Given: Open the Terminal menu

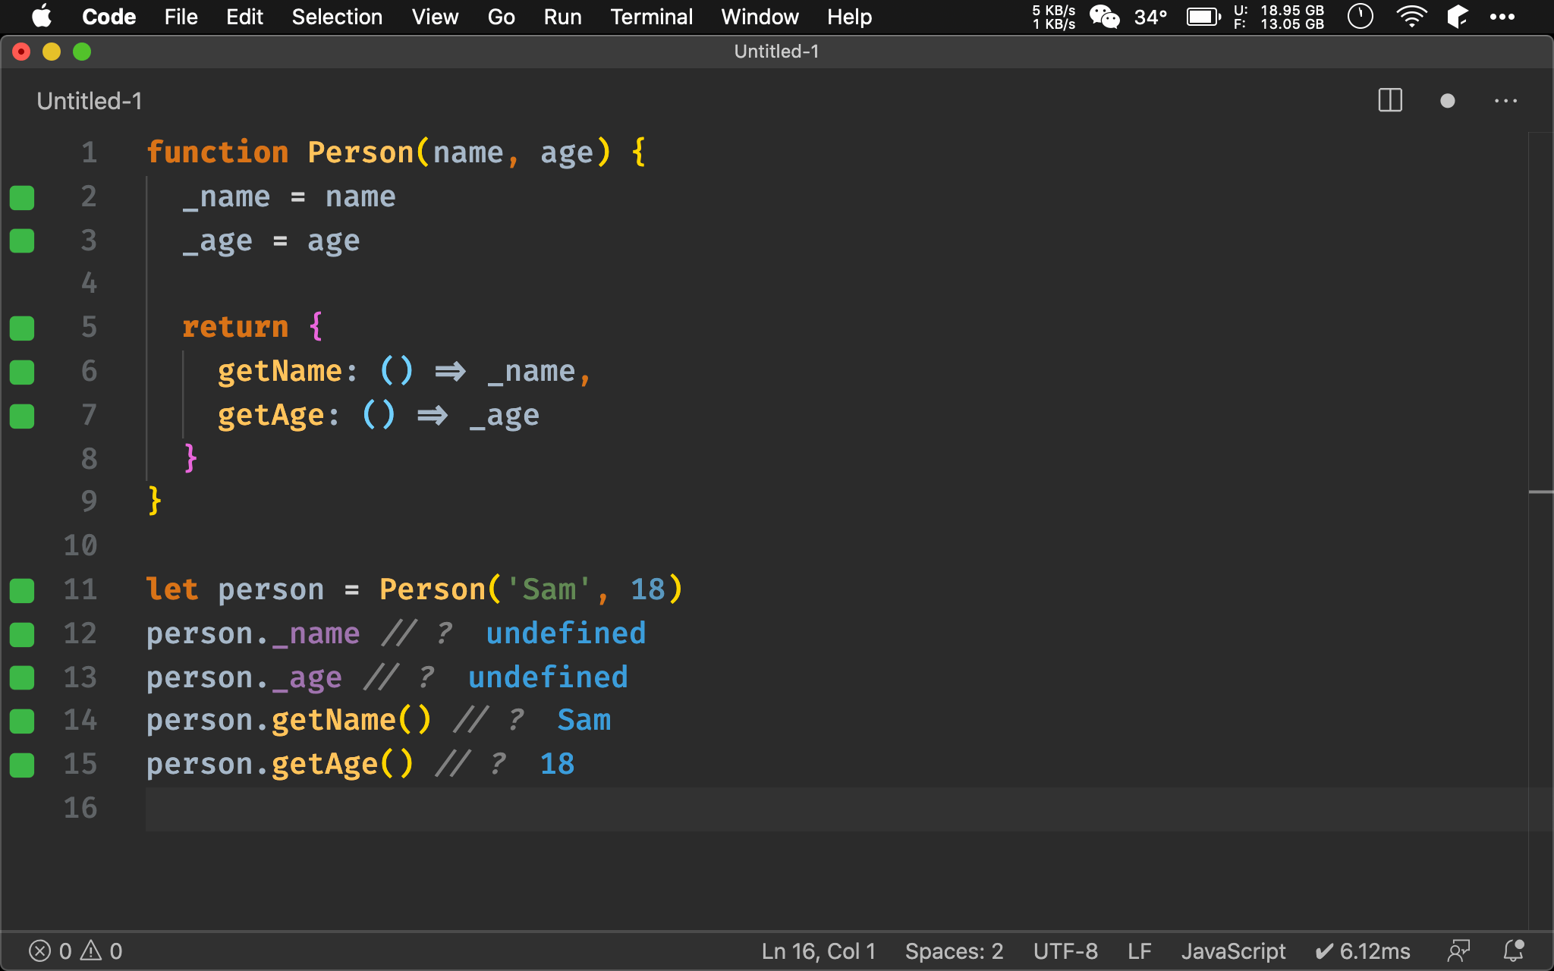Looking at the screenshot, I should pos(651,17).
